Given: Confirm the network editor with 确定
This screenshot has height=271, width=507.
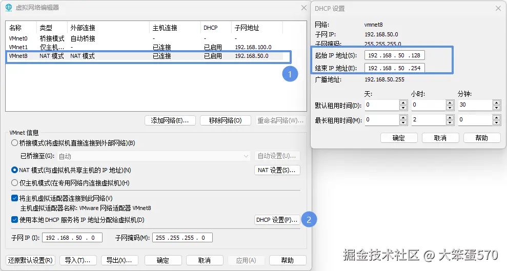Looking at the screenshot, I should pyautogui.click(x=163, y=260).
